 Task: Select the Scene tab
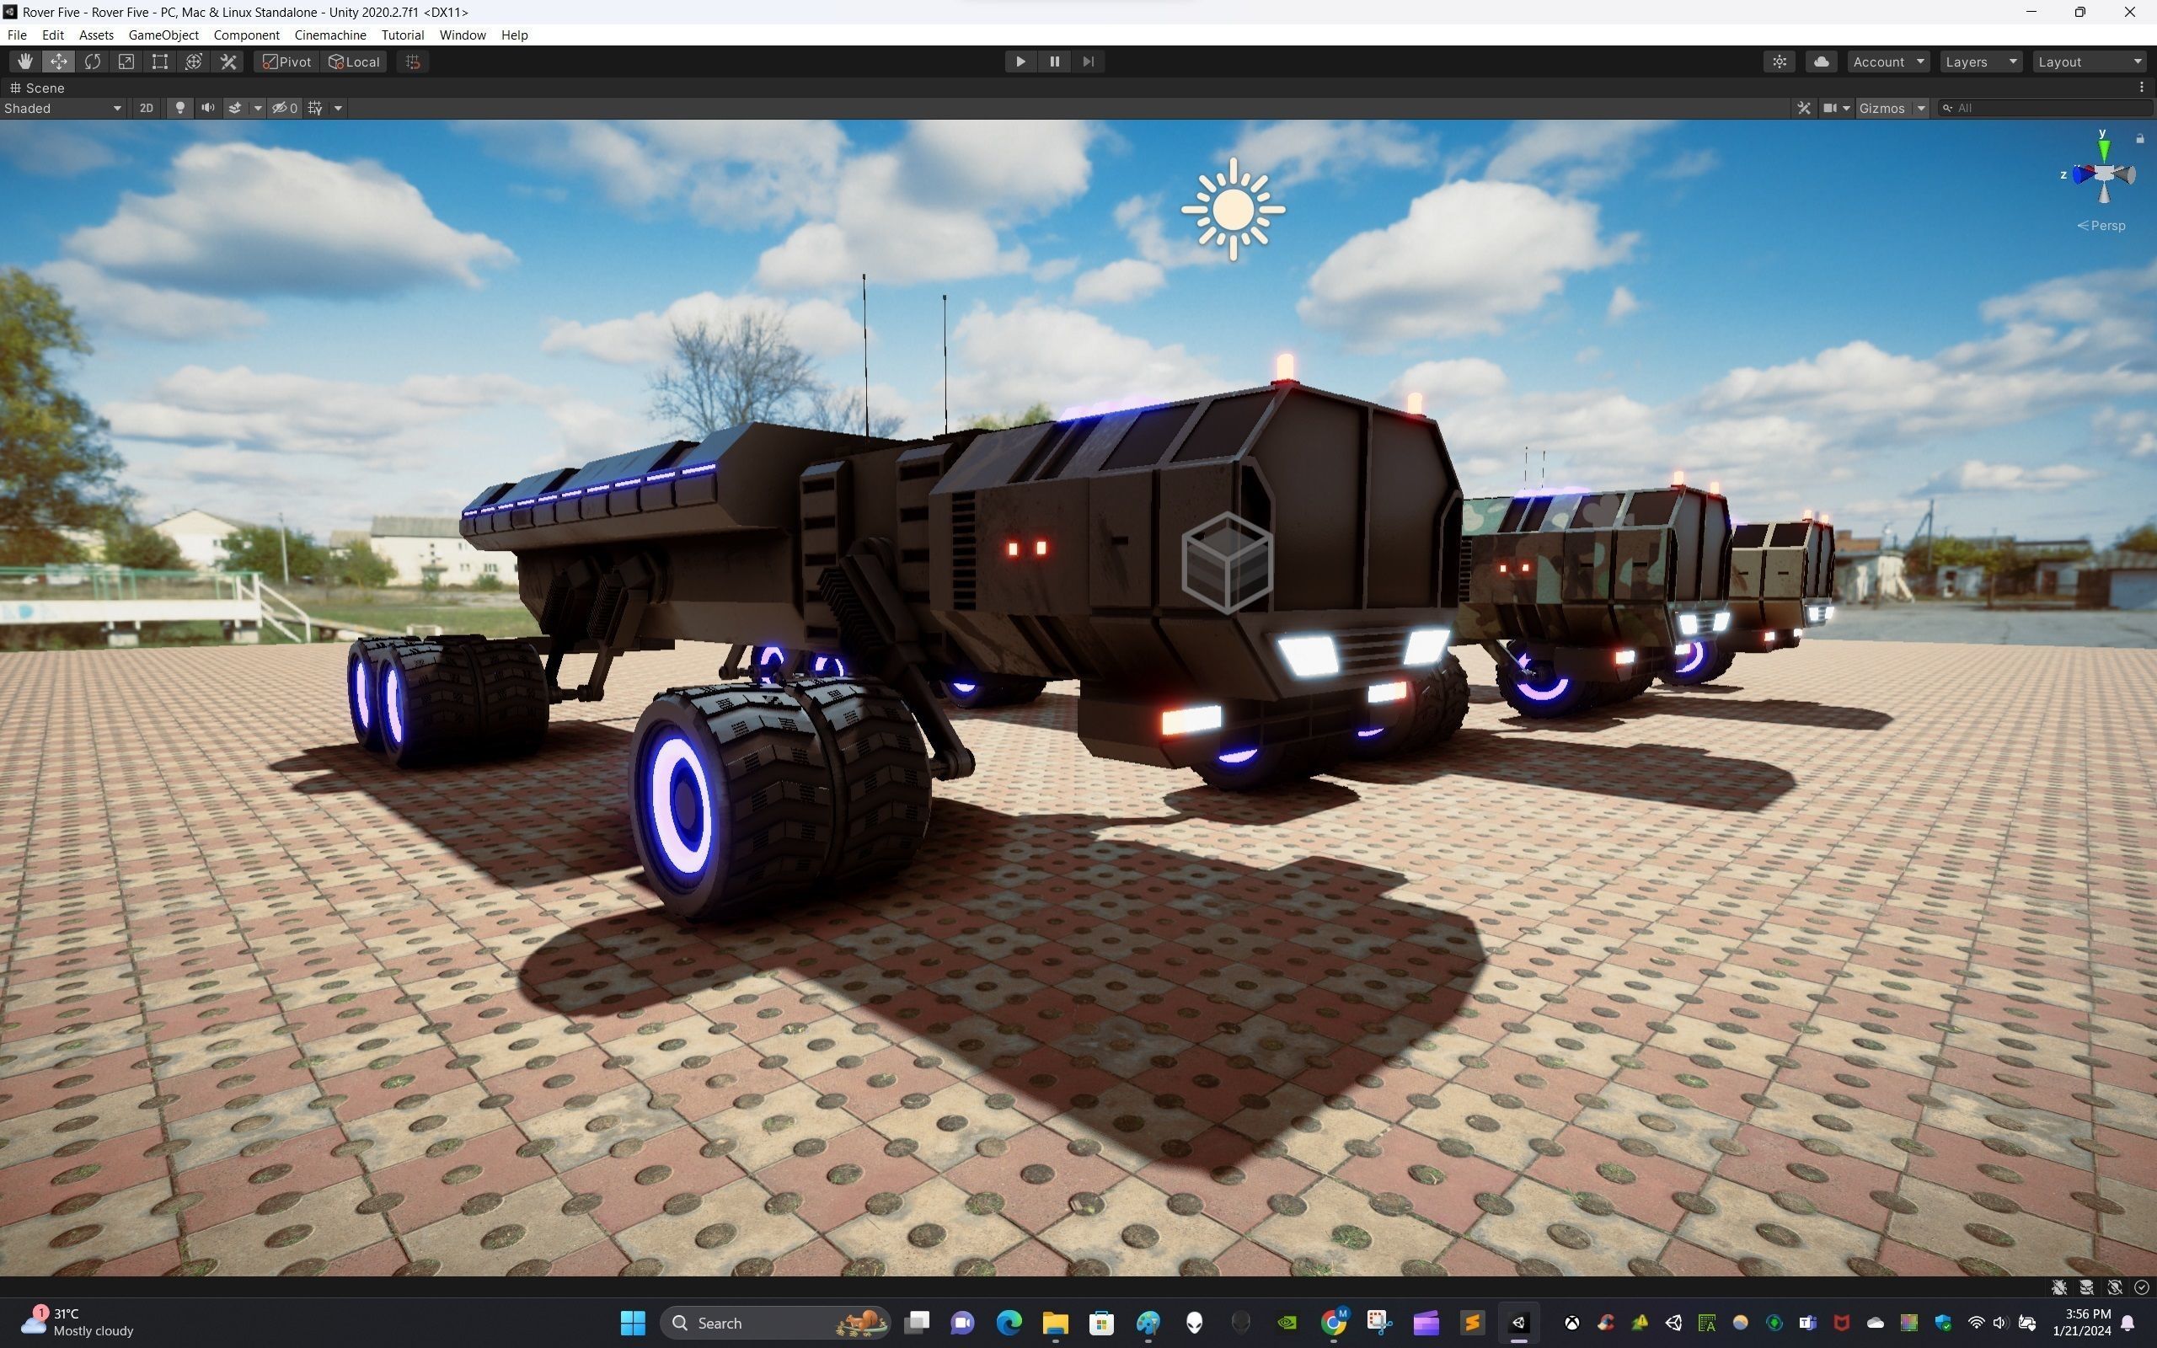[x=37, y=88]
